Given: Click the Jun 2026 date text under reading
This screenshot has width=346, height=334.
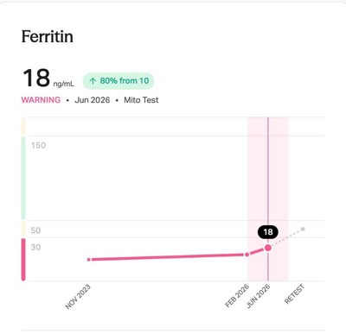Looking at the screenshot, I should click(93, 100).
